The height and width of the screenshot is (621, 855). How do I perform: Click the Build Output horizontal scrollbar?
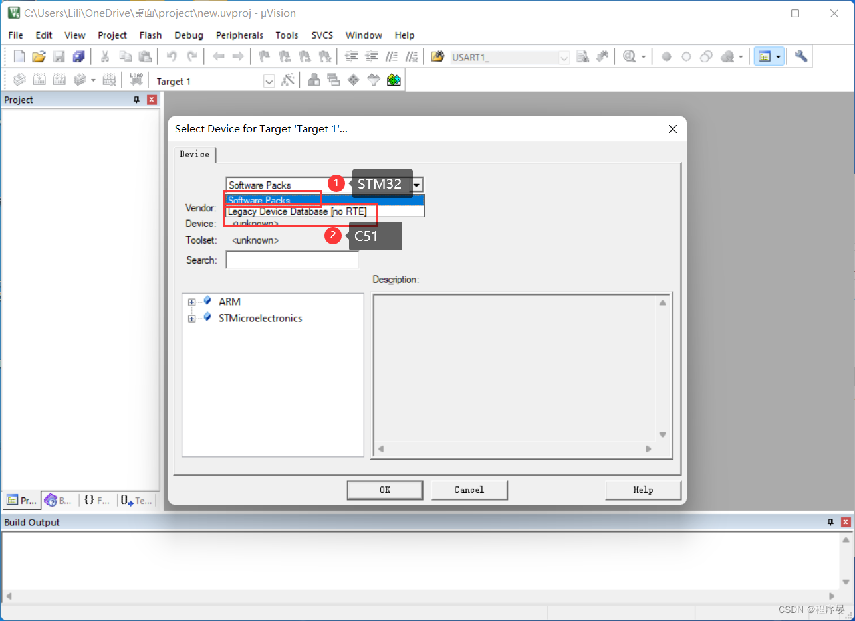click(x=421, y=596)
